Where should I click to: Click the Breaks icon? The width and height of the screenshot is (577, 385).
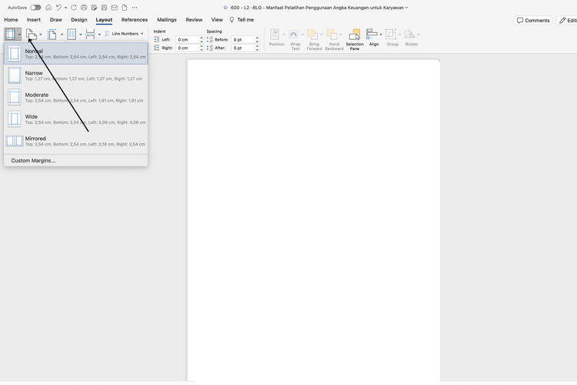(90, 34)
